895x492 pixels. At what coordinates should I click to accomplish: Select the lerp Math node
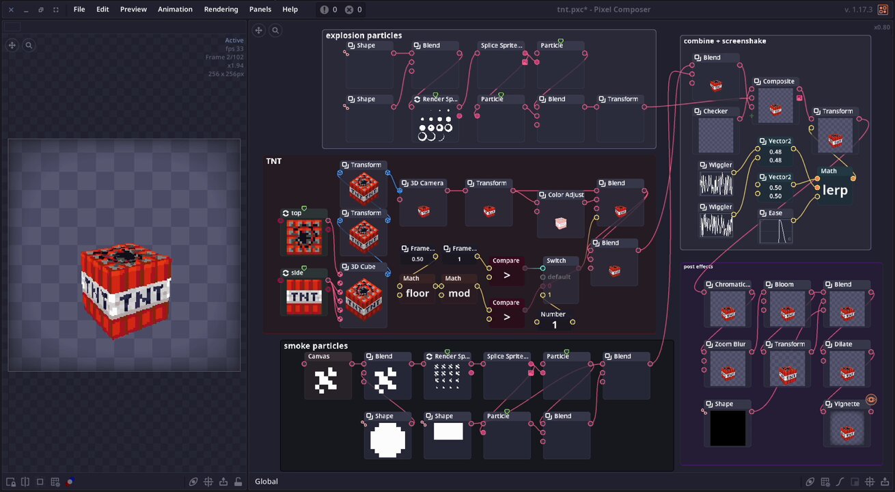click(834, 191)
